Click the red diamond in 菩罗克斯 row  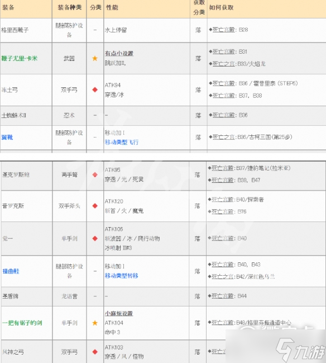[x=95, y=206]
